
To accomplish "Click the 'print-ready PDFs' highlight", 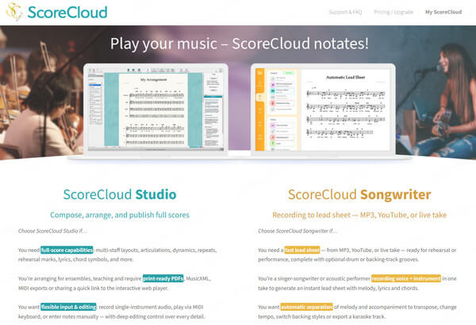I will 163,278.
